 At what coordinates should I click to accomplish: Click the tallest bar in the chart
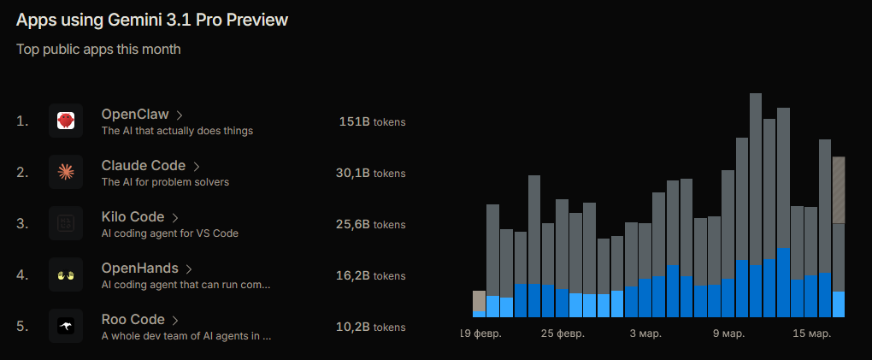755,205
